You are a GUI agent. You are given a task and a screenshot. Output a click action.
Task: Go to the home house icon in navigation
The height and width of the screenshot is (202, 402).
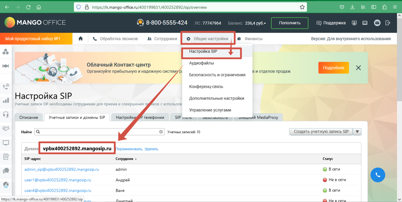(81, 38)
